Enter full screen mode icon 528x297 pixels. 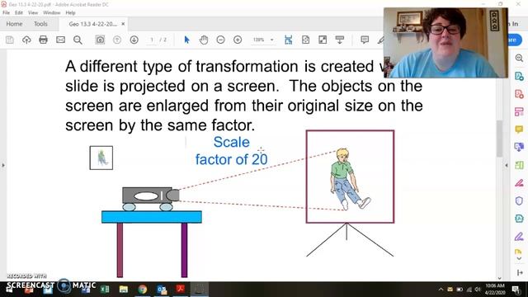[x=323, y=40]
